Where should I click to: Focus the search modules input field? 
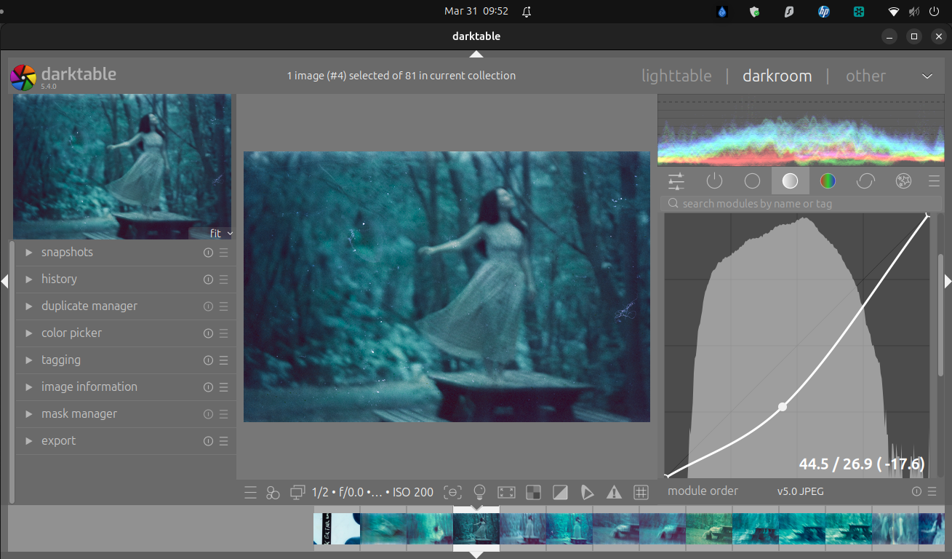tap(800, 204)
